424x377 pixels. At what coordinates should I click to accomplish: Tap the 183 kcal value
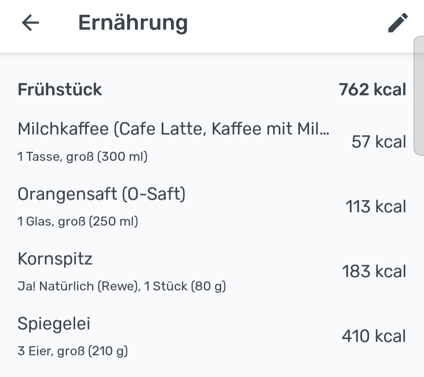[374, 271]
